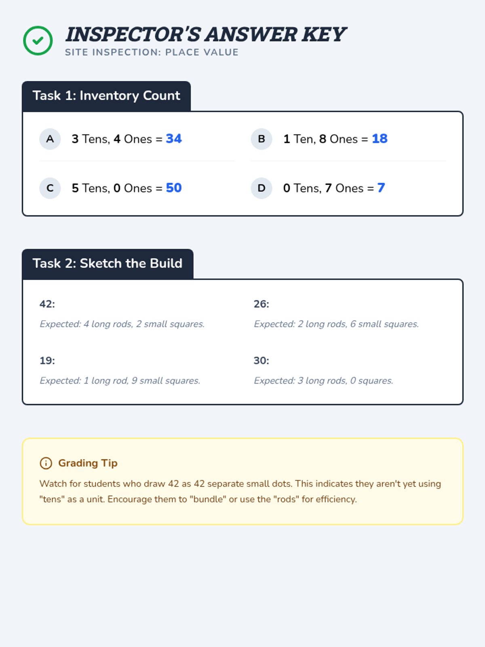485x647 pixels.
Task: Click the 42: sketch label
Action: click(x=47, y=304)
